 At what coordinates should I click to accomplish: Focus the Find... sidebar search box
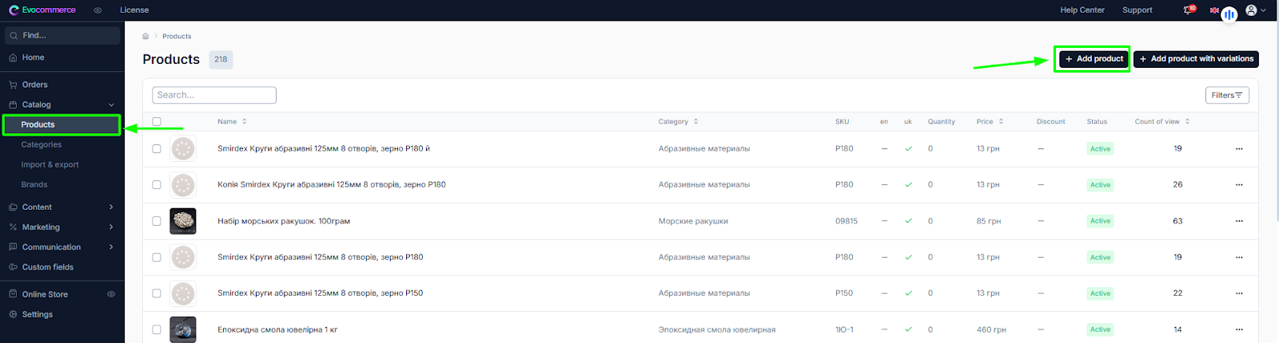point(62,35)
